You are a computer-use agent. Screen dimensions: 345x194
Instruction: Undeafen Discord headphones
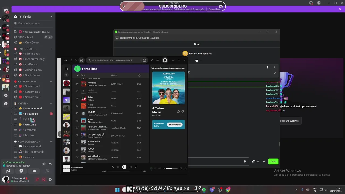(44, 179)
